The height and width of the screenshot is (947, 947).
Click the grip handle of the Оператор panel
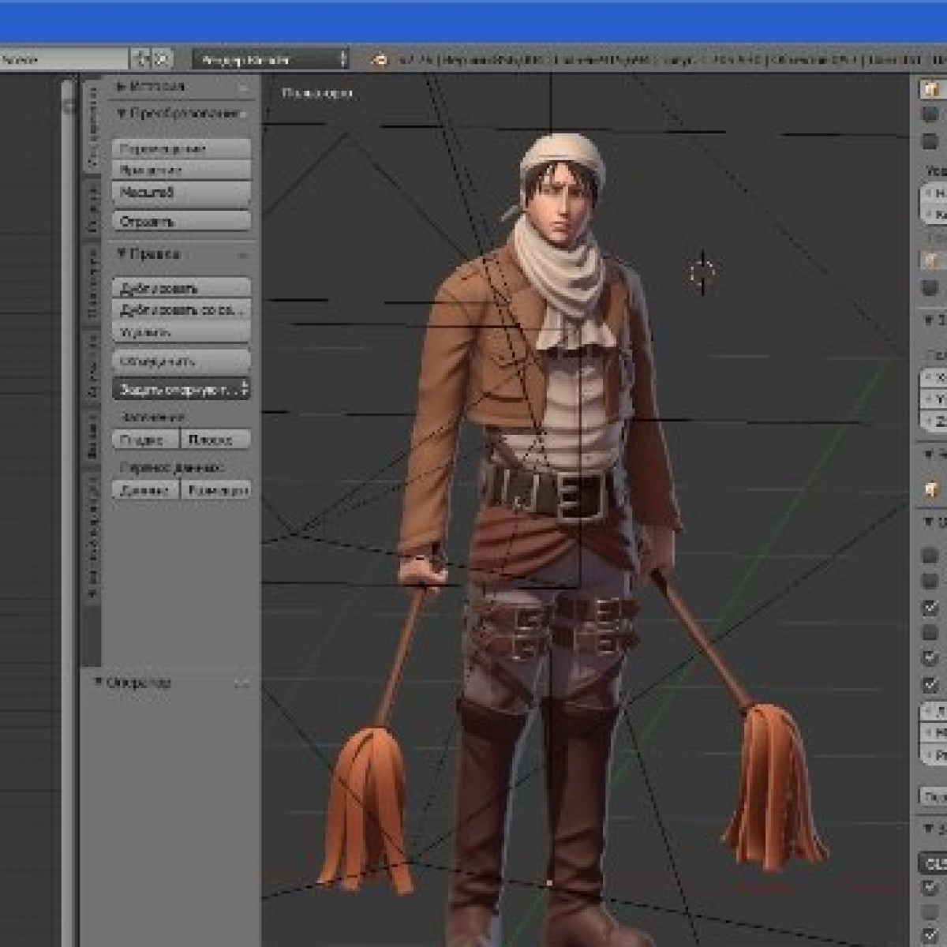coord(241,683)
